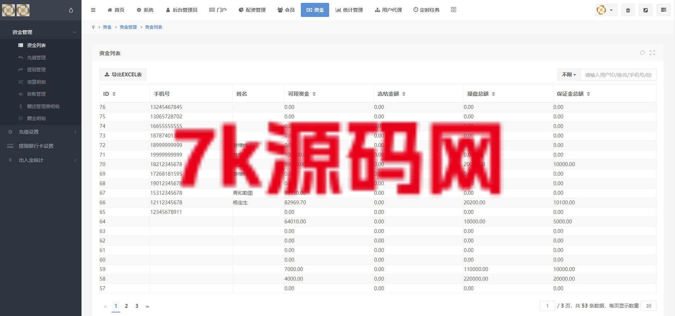Viewport: 675px width, 316px height.
Task: Open 后台管理员 top menu
Action: (x=182, y=10)
